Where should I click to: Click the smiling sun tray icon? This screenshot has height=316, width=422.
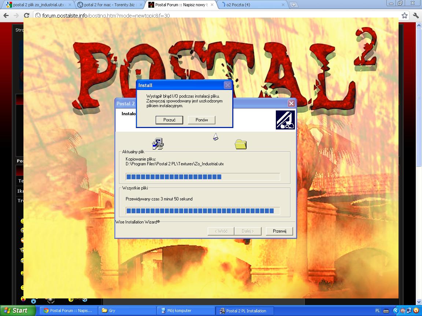click(x=403, y=311)
